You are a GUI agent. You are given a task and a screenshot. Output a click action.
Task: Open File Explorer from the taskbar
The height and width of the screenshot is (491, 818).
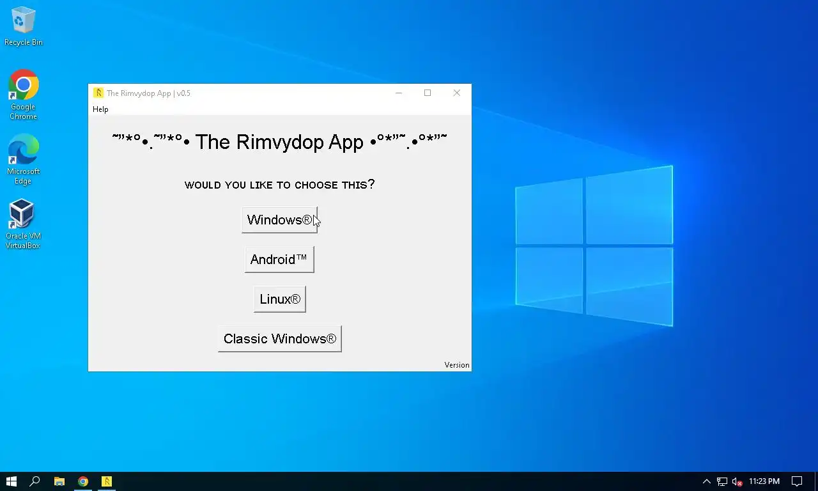(59, 481)
